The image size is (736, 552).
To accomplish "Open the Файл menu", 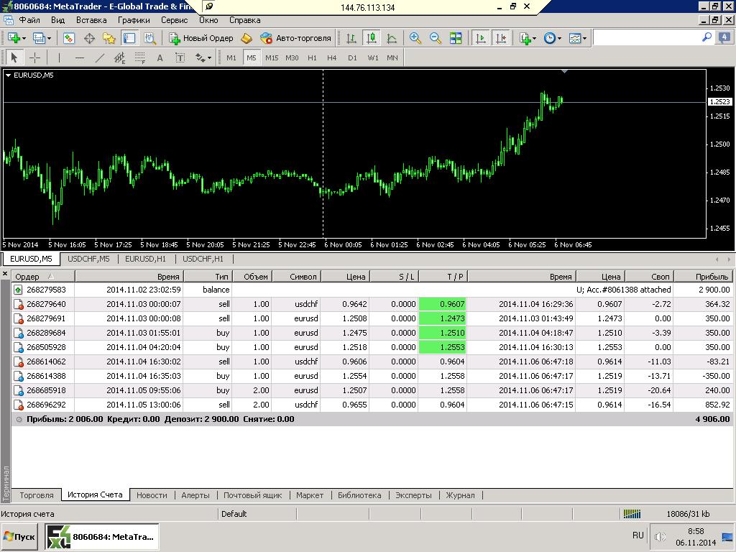I will click(29, 20).
